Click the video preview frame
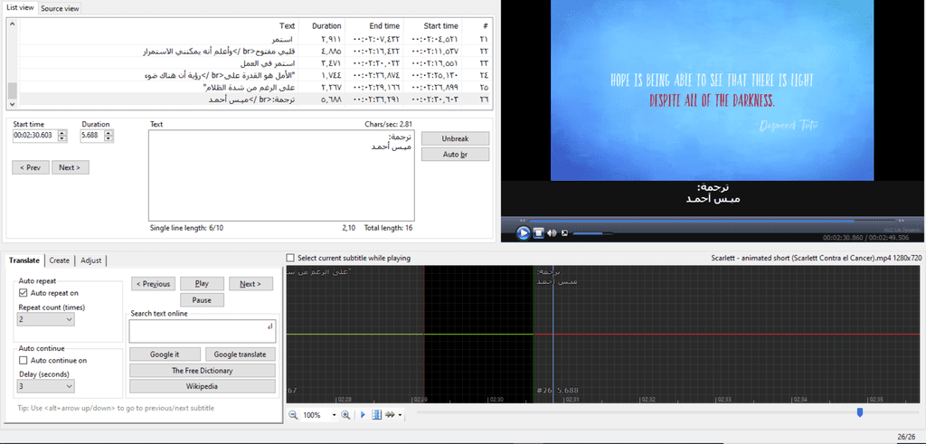Image resolution: width=926 pixels, height=444 pixels. click(x=712, y=90)
